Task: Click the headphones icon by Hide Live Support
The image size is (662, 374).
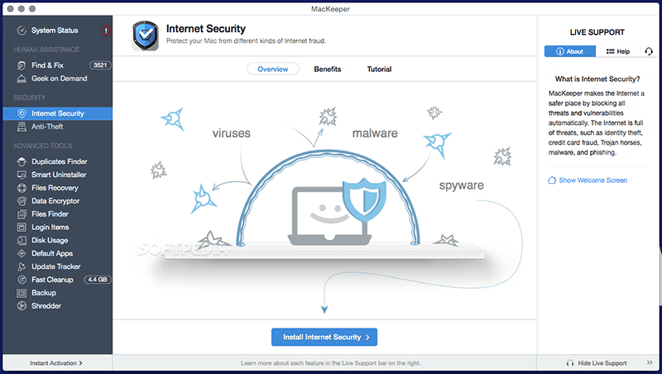Action: [x=570, y=363]
